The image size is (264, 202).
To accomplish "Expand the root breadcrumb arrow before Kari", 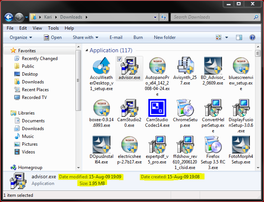I will pyautogui.click(x=40, y=17).
